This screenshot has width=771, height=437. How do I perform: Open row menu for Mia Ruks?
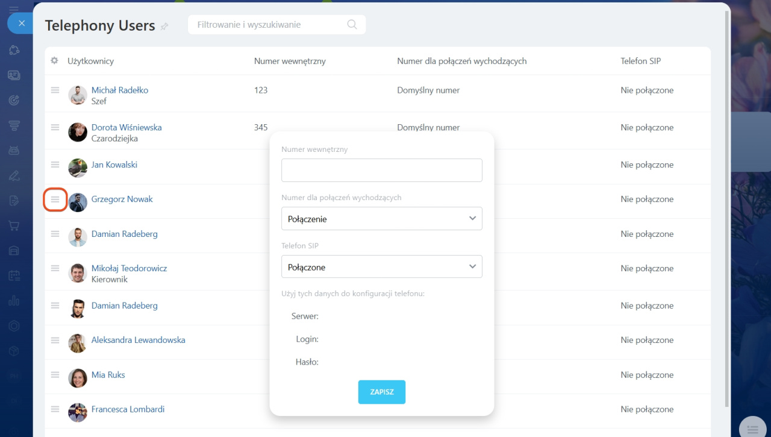[x=55, y=375]
